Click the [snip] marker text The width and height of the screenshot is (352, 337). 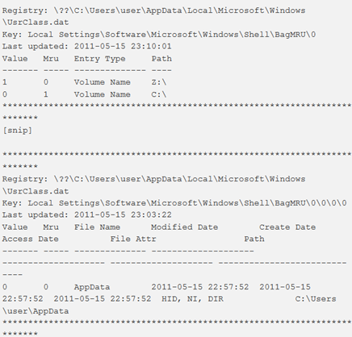[x=18, y=131]
